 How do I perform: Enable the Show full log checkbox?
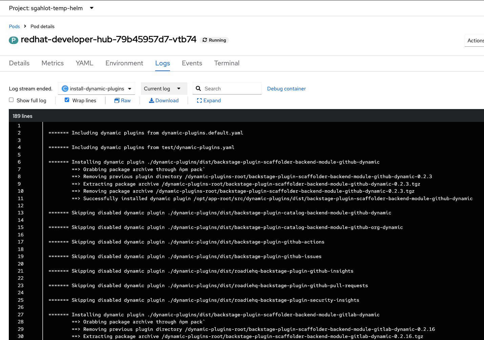click(11, 100)
